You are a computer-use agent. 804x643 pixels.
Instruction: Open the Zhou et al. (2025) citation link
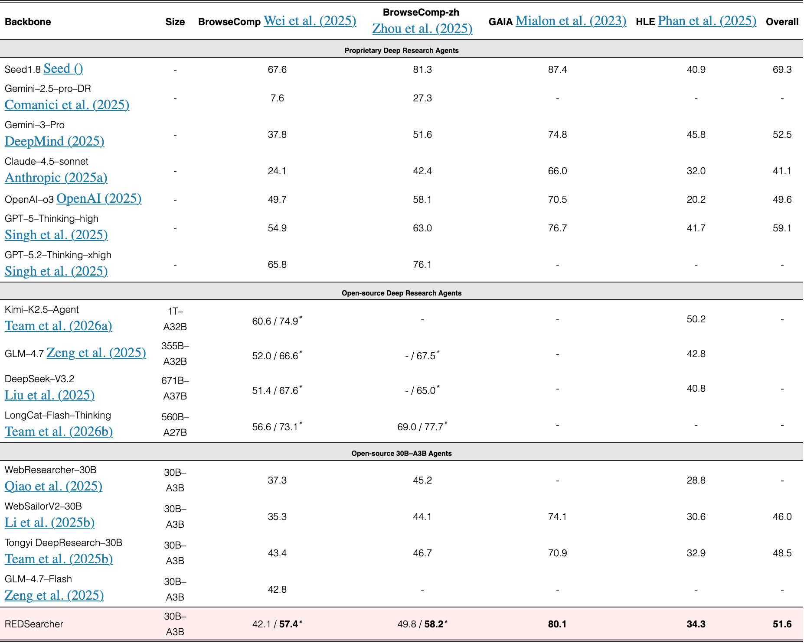point(422,29)
